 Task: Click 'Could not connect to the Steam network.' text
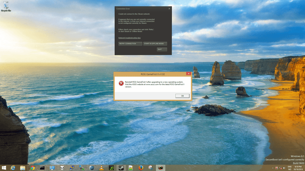134,14
